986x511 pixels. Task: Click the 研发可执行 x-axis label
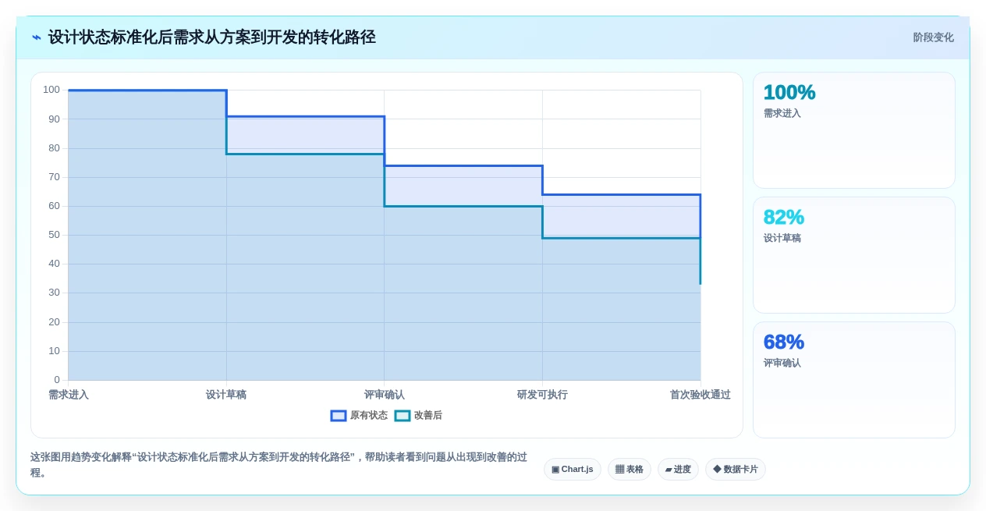point(542,395)
